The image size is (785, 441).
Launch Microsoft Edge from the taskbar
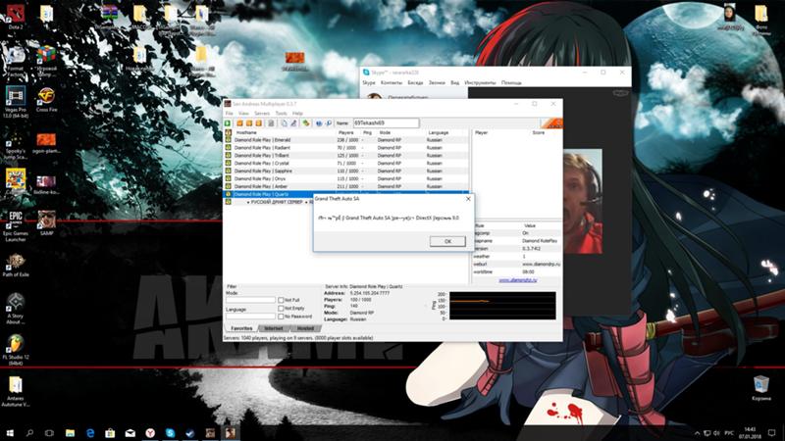[90, 433]
